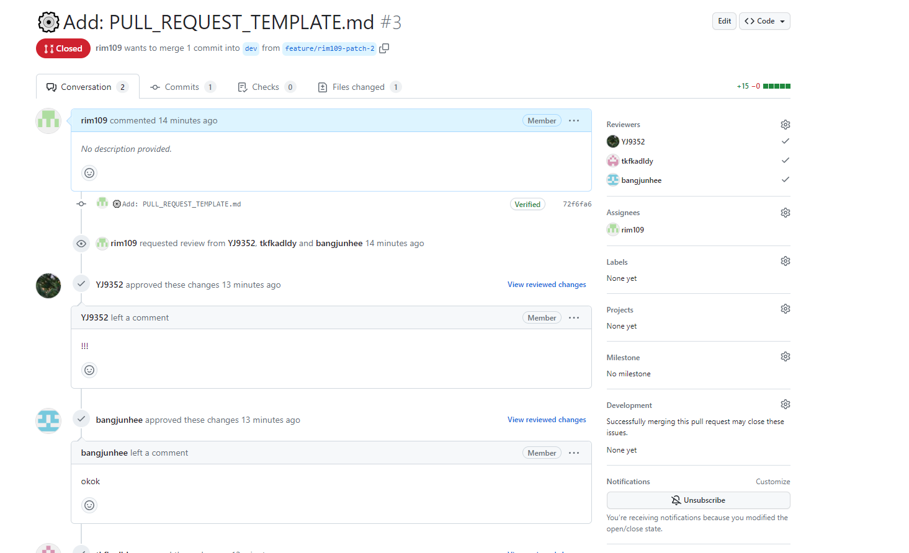Click tkfkadldy's approval checkmark in Reviewers
Image resolution: width=909 pixels, height=553 pixels.
click(786, 161)
